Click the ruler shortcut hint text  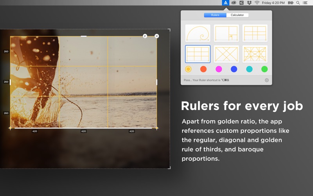[x=207, y=80]
